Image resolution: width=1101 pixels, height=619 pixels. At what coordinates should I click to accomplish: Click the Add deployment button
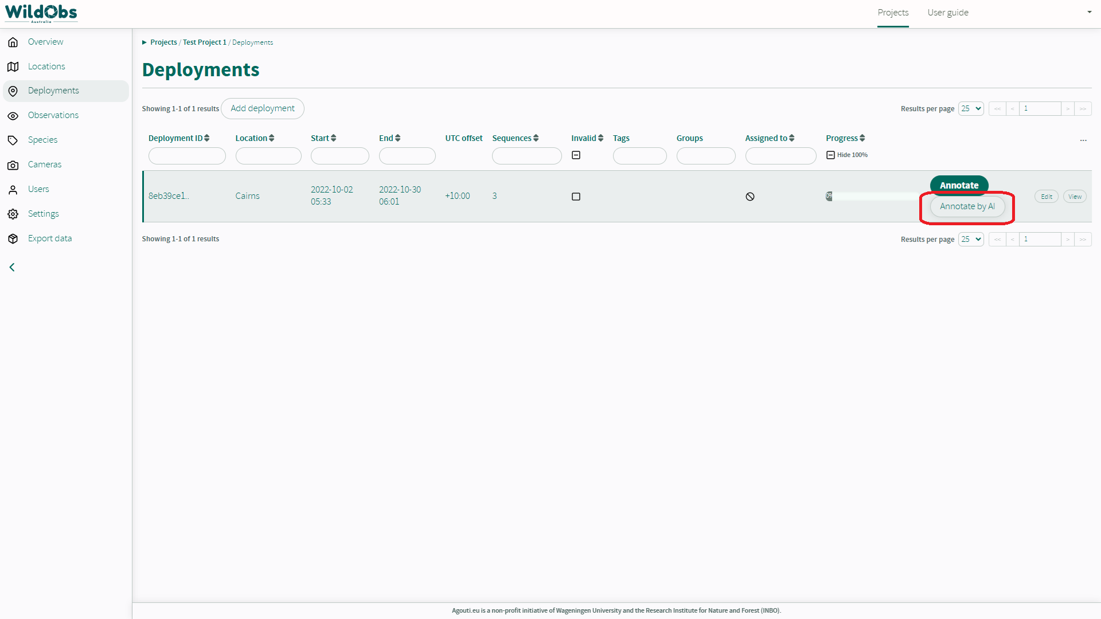(263, 109)
